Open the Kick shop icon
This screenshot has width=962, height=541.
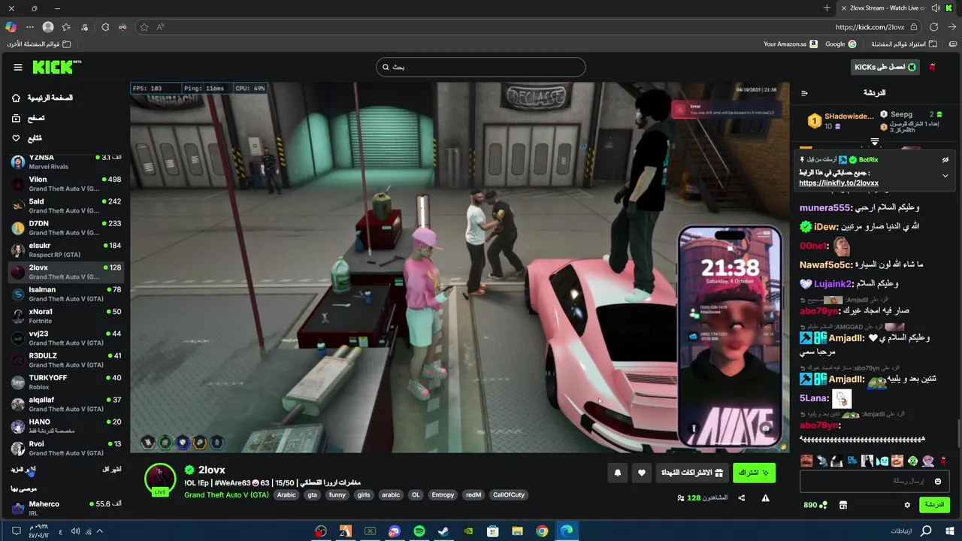(843, 505)
